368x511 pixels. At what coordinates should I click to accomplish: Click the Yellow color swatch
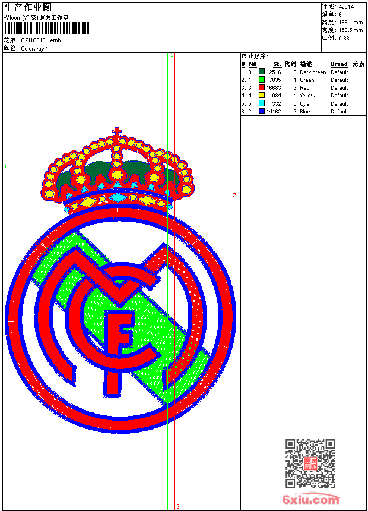262,95
